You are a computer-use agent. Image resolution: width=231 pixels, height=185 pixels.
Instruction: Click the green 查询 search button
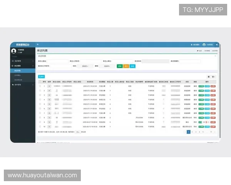tap(119, 66)
